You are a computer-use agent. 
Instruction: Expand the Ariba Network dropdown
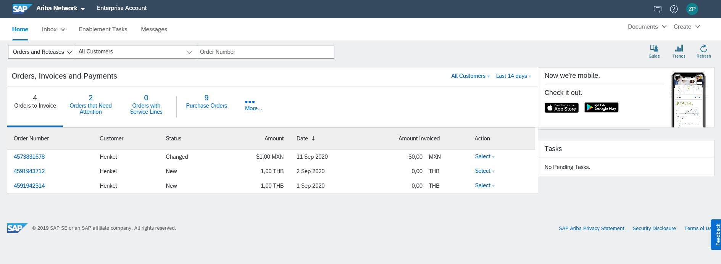[61, 8]
